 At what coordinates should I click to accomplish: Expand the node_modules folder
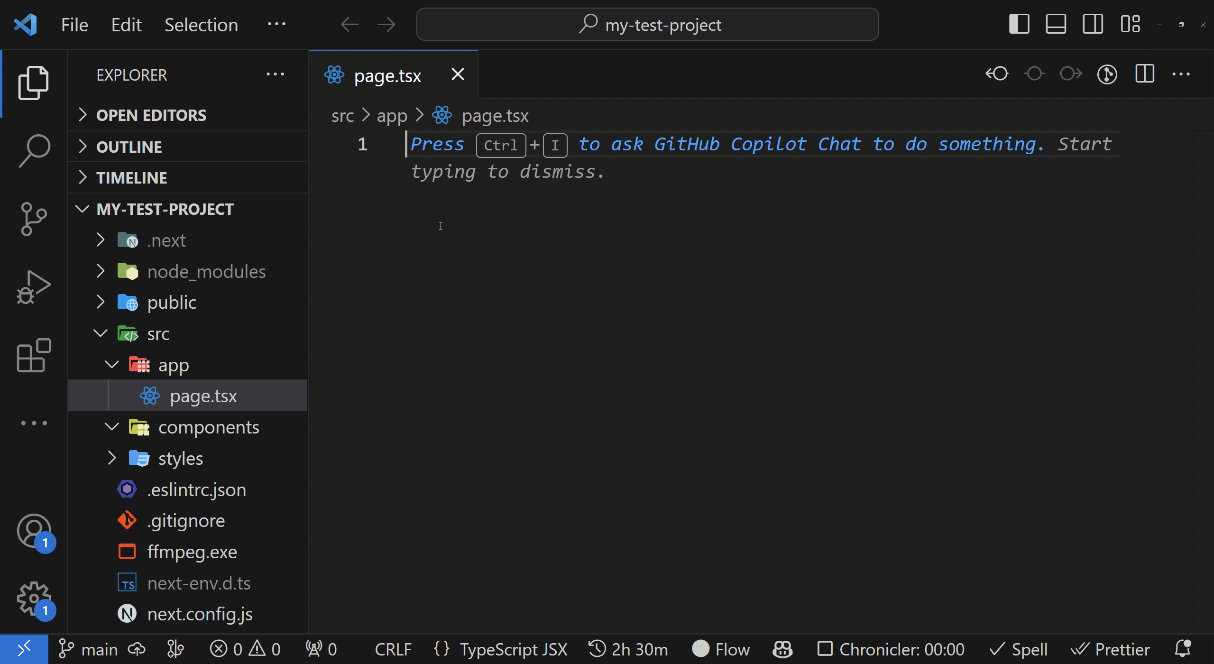206,272
